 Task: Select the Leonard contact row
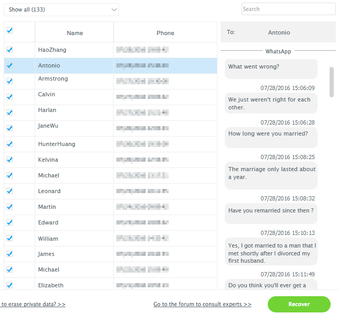click(x=111, y=191)
